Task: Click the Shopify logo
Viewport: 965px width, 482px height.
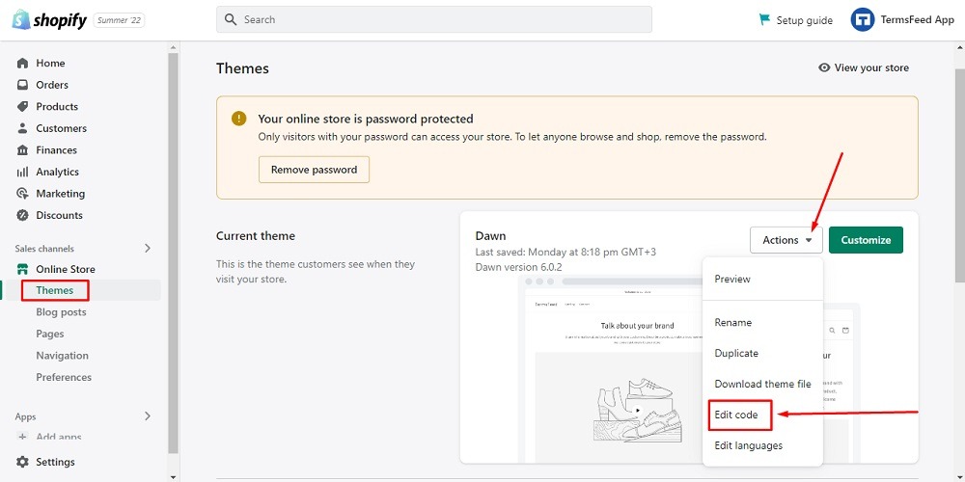Action: [x=50, y=19]
